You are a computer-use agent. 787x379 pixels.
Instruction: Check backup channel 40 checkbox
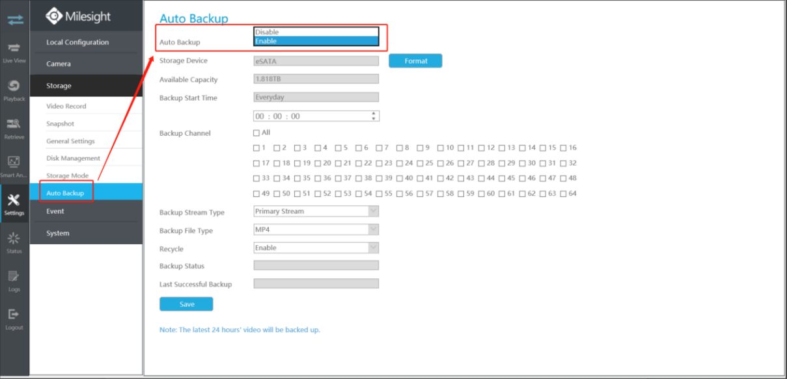[x=400, y=178]
